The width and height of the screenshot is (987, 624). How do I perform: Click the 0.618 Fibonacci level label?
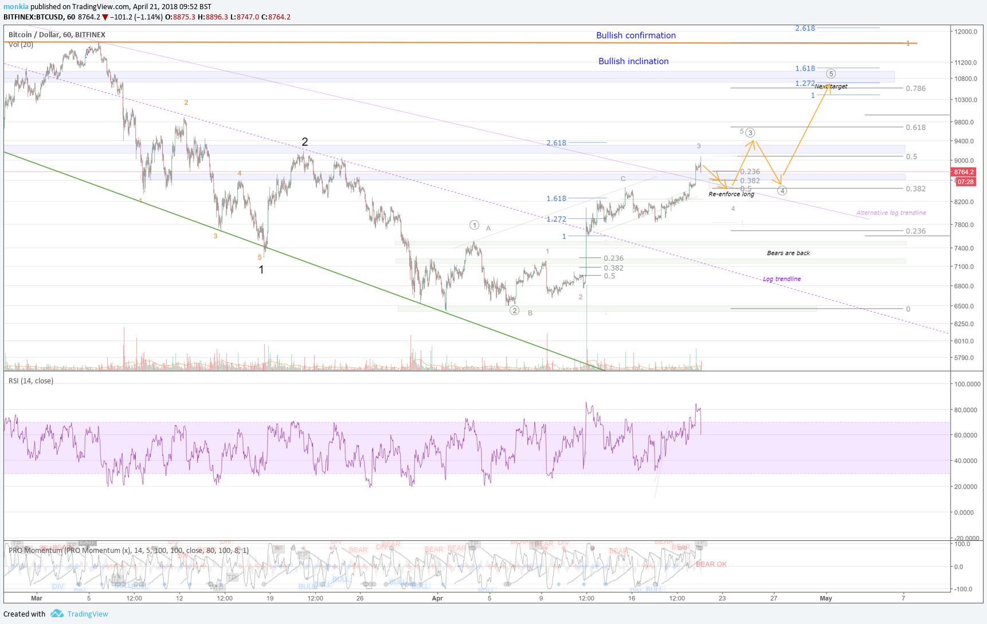[915, 128]
